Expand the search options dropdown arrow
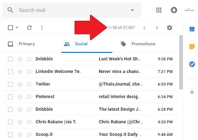Screen dimensions: 198x140 [132, 10]
